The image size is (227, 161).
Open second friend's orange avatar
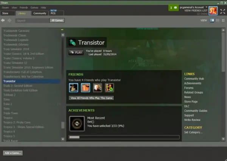(86, 88)
